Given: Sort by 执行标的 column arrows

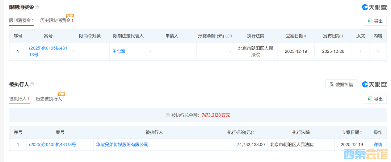Looking at the screenshot, I should tap(254, 133).
